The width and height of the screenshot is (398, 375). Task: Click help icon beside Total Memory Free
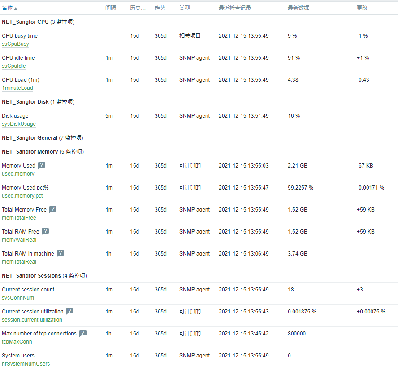[x=53, y=209]
